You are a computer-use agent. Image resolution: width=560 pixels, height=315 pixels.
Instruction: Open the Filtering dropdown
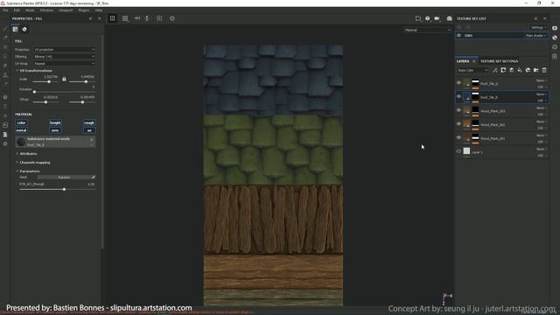(64, 56)
